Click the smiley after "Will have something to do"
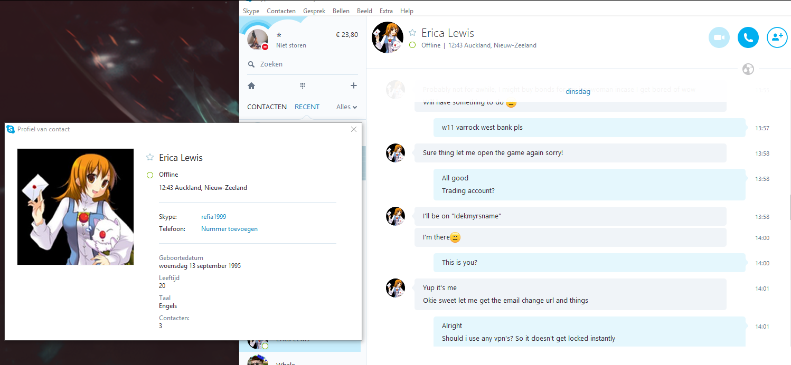The height and width of the screenshot is (365, 791). coord(511,103)
